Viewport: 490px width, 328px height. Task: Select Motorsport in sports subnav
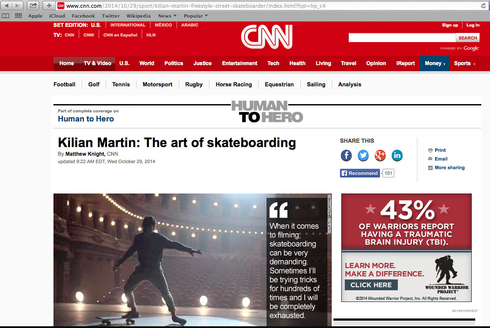point(157,85)
